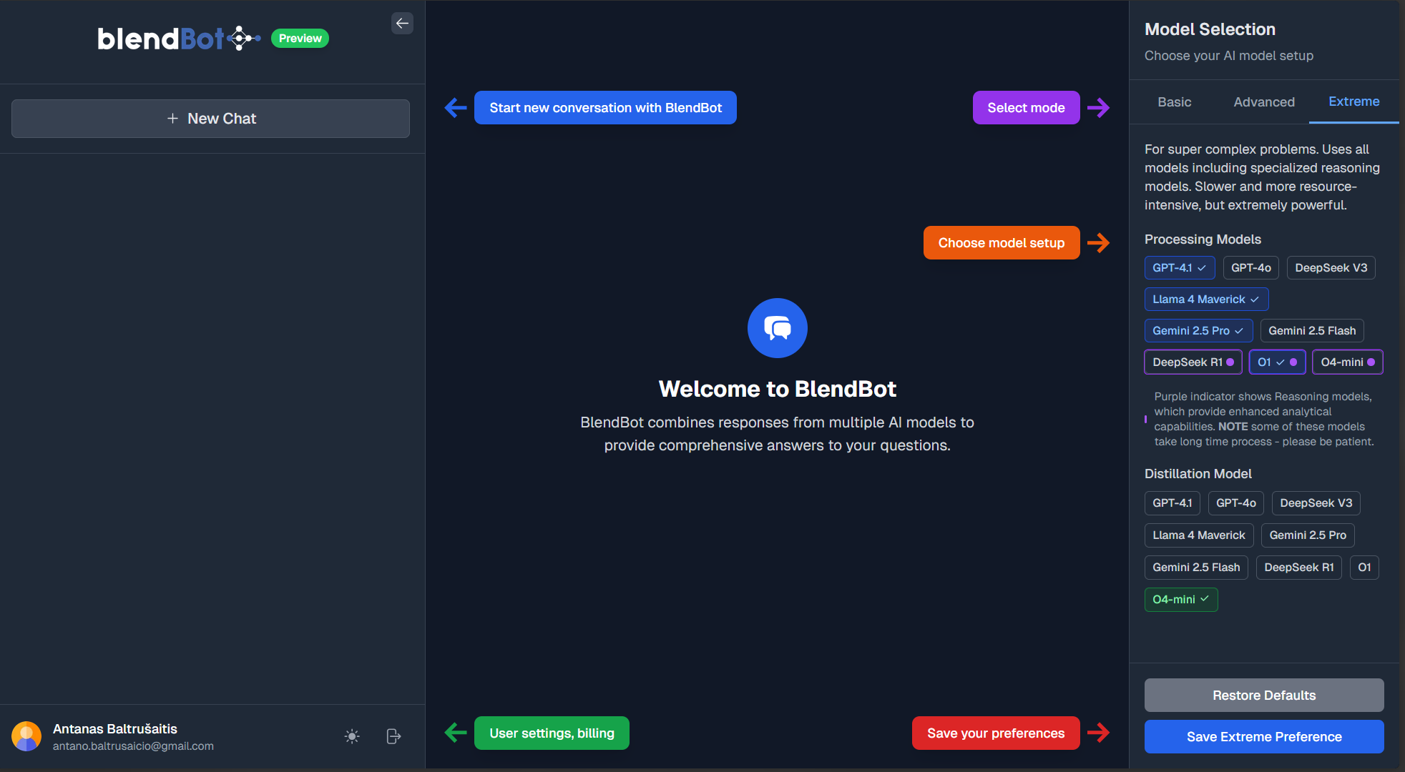
Task: Choose Gemini 2.5 Pro as distillation model
Action: click(x=1308, y=535)
